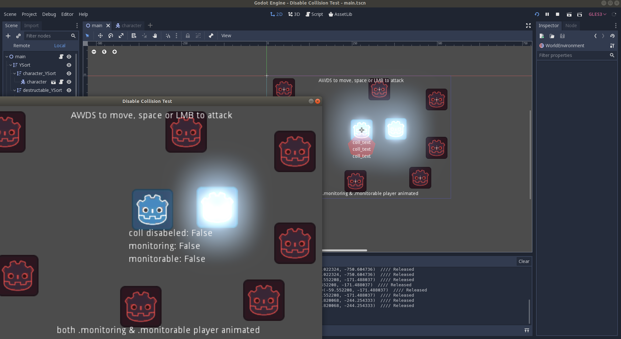This screenshot has width=621, height=339.
Task: Enable smart snapping with the magnet icon
Action: [167, 36]
